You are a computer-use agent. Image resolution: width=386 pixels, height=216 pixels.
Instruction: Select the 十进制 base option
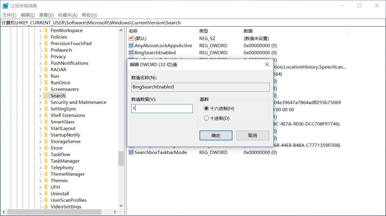pyautogui.click(x=207, y=118)
